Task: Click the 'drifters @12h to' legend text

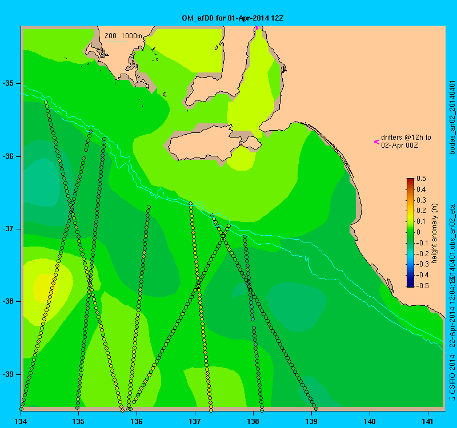Action: (x=406, y=138)
